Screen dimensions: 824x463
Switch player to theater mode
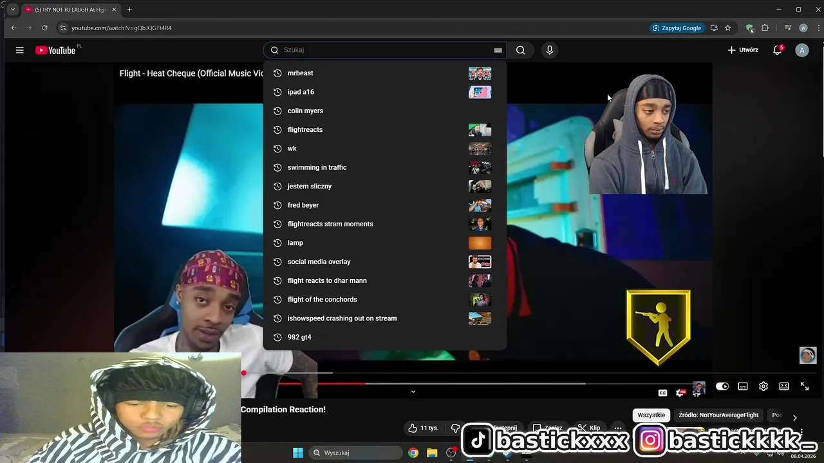pos(783,386)
